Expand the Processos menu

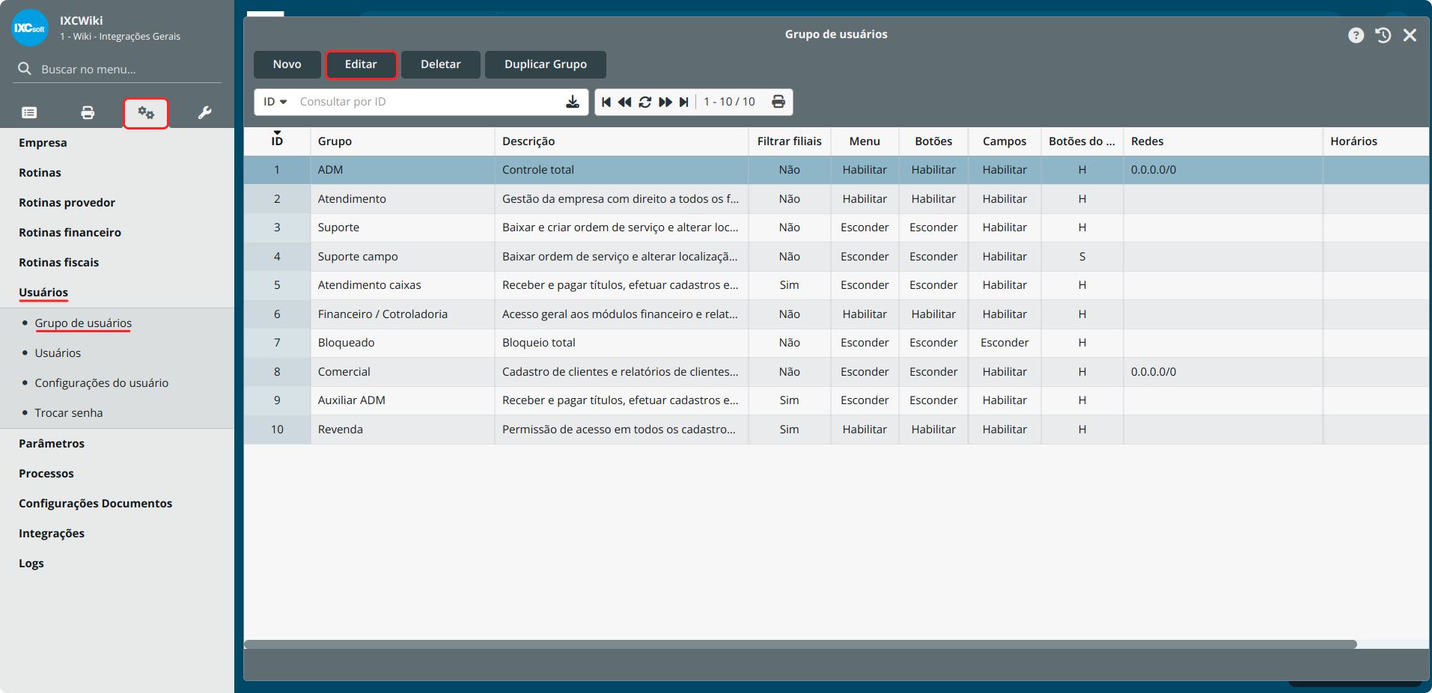[x=46, y=474]
